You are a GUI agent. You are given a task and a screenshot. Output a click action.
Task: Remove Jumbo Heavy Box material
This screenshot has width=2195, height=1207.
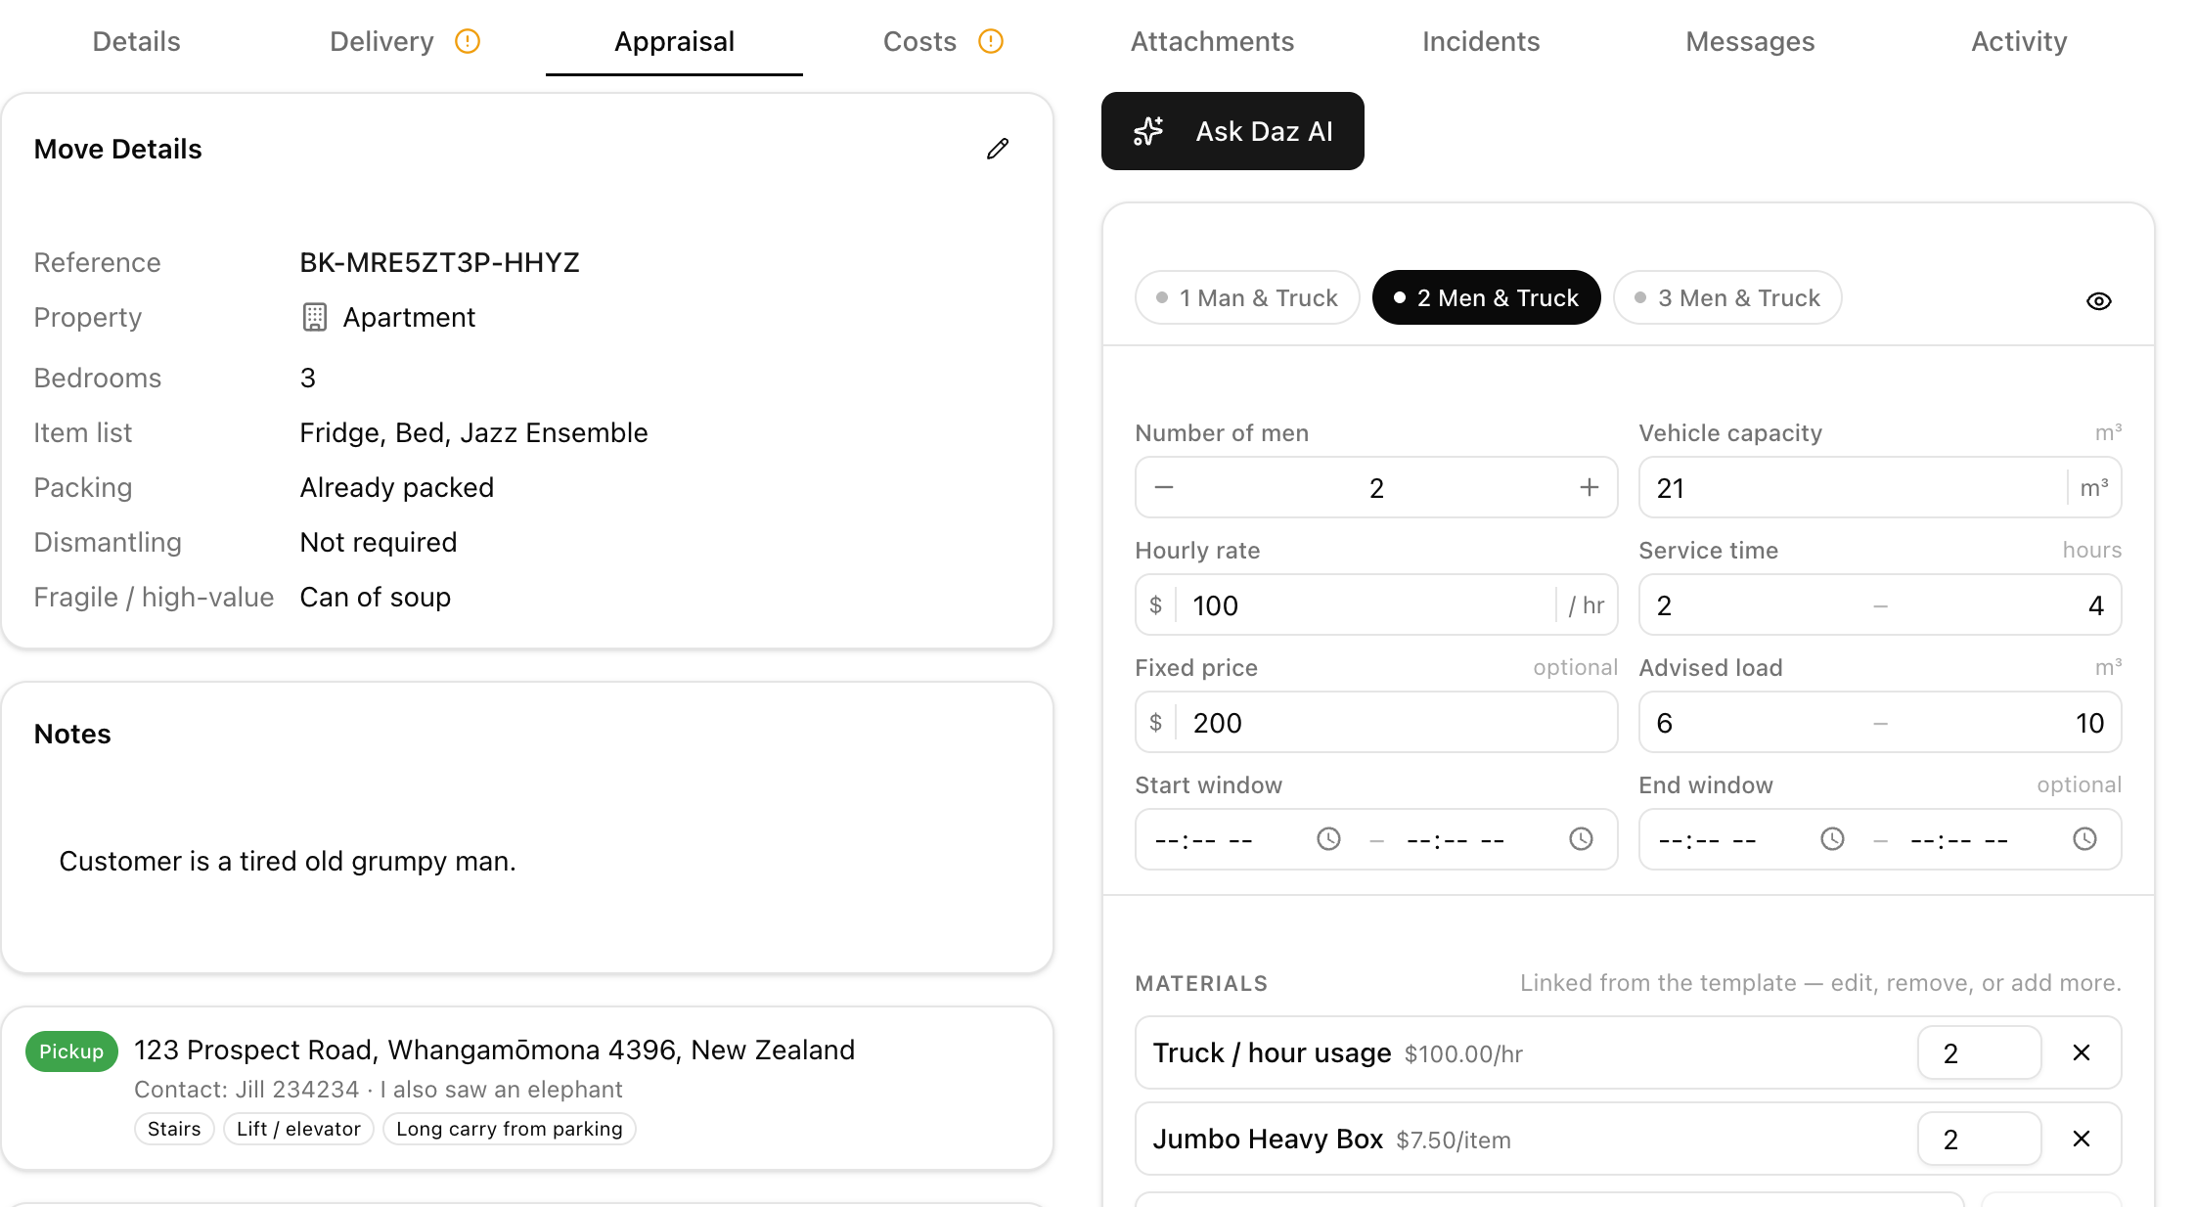click(x=2082, y=1139)
